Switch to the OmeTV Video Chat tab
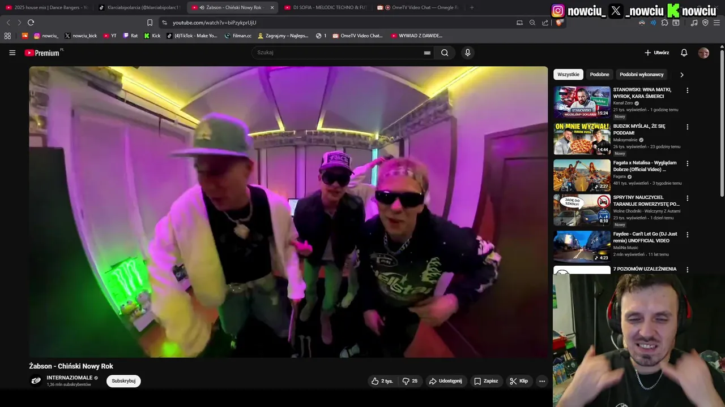The height and width of the screenshot is (407, 725). [x=419, y=7]
